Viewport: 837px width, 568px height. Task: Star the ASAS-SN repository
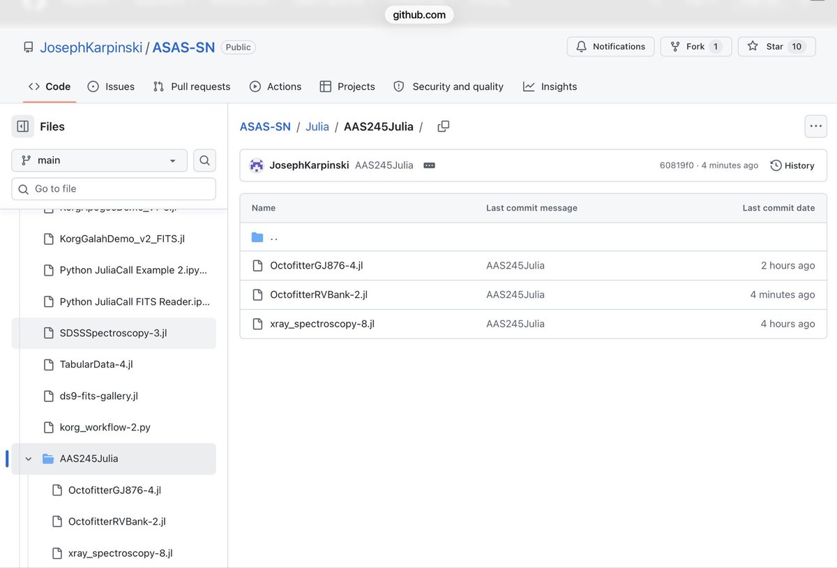[x=776, y=46]
